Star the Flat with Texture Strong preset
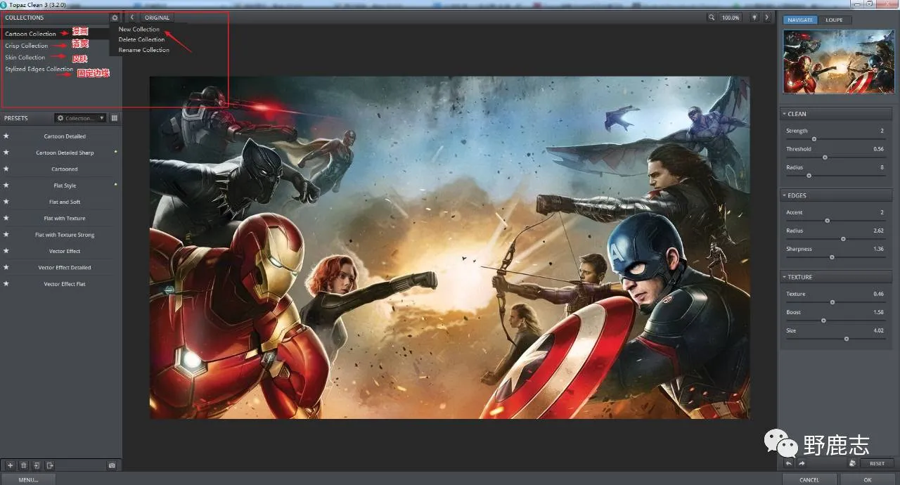This screenshot has height=485, width=900. click(x=6, y=235)
